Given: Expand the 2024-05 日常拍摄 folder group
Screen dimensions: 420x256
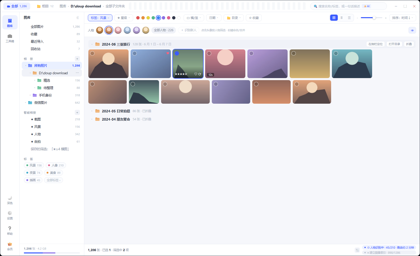Looking at the screenshot, I should pos(92,111).
